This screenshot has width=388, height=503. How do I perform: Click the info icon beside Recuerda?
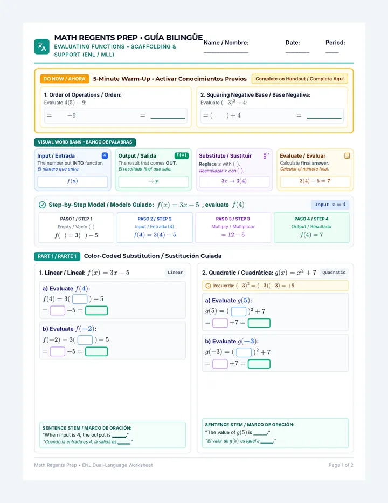click(208, 286)
